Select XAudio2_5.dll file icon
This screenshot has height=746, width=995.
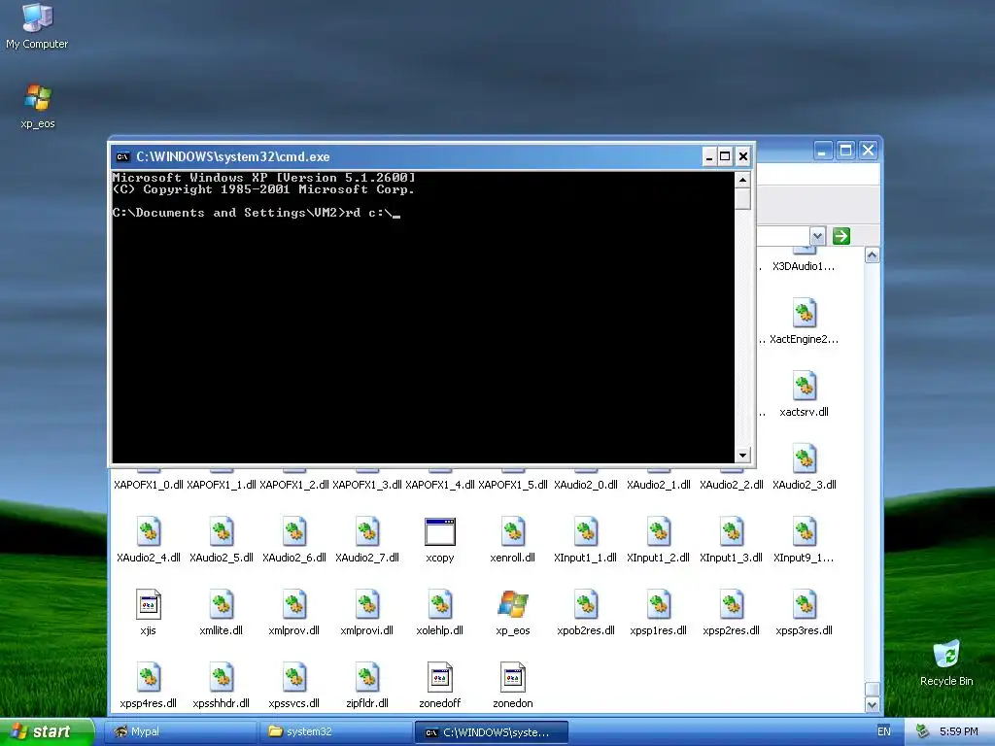[x=222, y=531]
